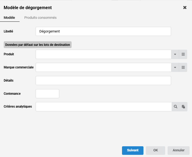This screenshot has width=192, height=157.
Task: Focus the Détails text field
Action: (x=103, y=81)
